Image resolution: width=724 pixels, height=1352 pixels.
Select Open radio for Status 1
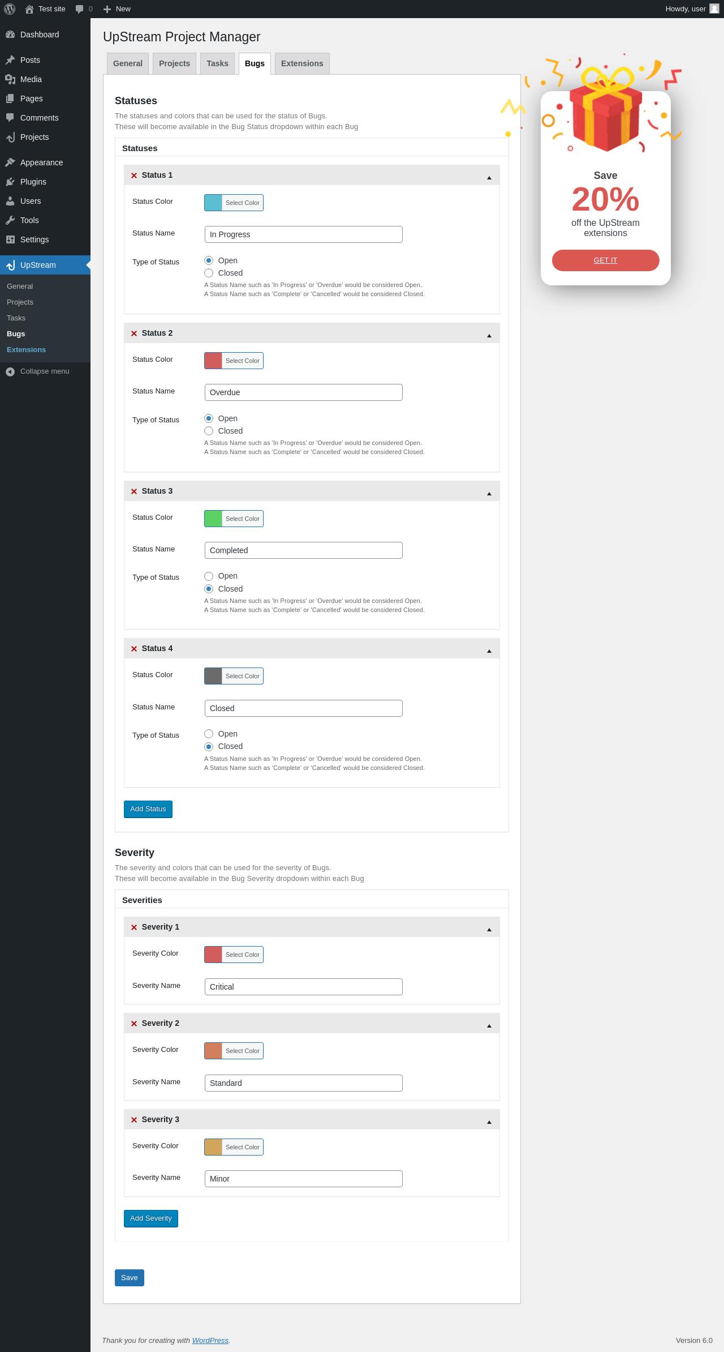coord(209,260)
